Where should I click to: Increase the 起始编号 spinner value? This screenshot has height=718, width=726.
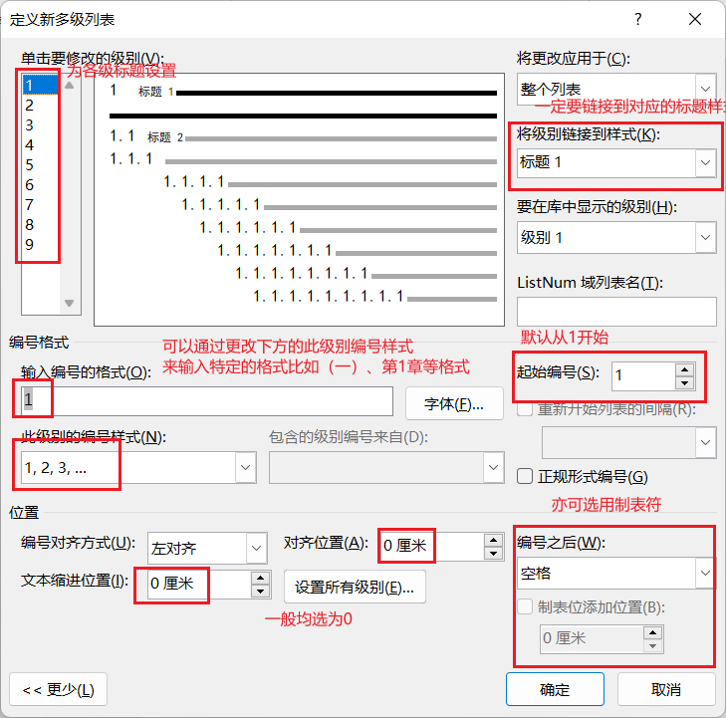tap(683, 369)
